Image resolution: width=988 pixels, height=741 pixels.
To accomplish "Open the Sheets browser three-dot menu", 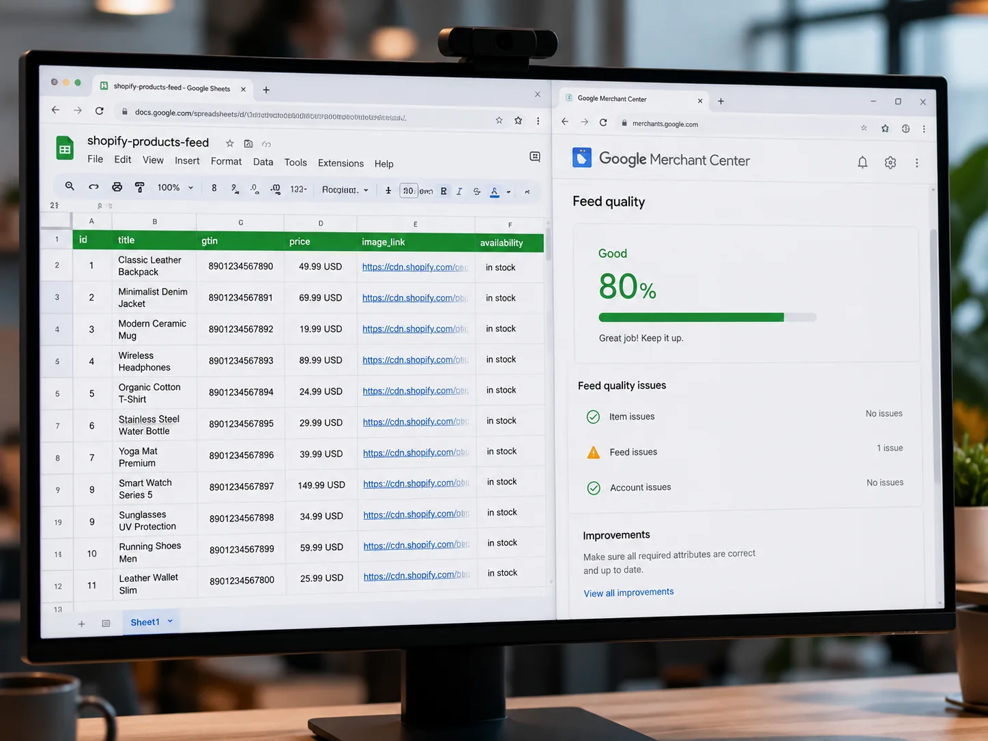I will click(x=538, y=121).
